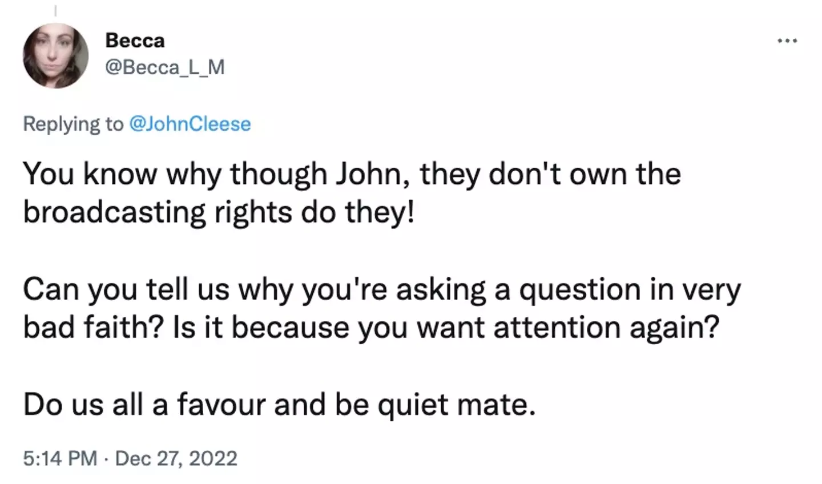Click the line starting "Can you tell us"

[381, 289]
